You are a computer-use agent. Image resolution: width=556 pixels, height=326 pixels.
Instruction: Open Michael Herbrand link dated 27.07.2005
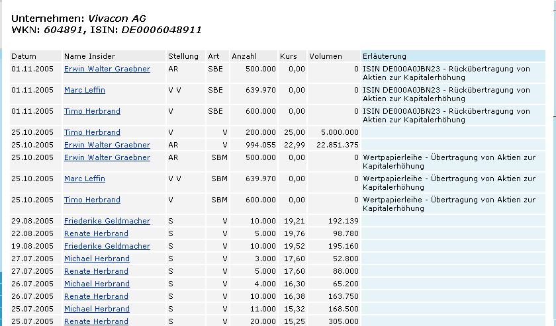[x=97, y=259]
